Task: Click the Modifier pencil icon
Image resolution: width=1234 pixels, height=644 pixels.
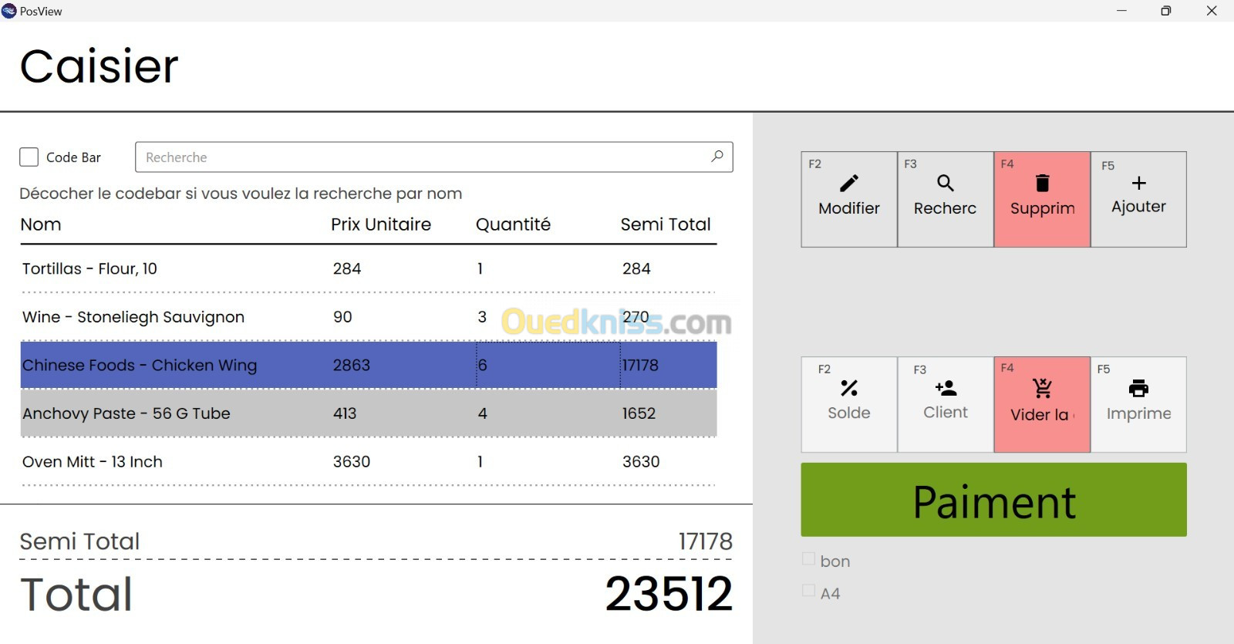Action: tap(848, 183)
